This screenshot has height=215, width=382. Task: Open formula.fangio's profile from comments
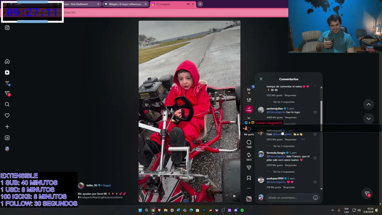click(276, 153)
